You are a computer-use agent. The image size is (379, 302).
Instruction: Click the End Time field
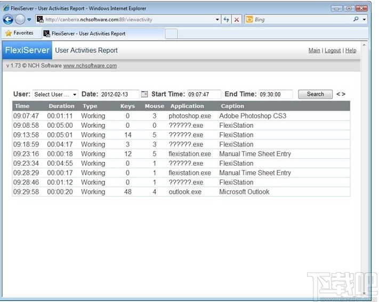tap(276, 94)
